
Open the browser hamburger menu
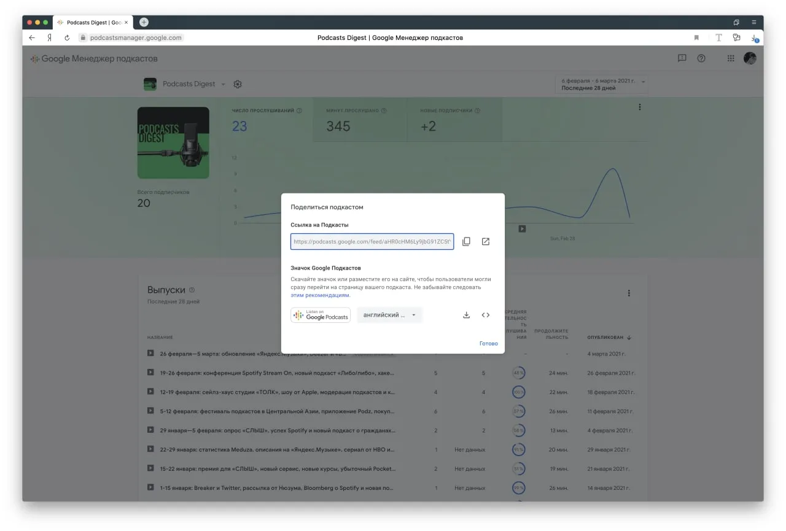coord(754,22)
